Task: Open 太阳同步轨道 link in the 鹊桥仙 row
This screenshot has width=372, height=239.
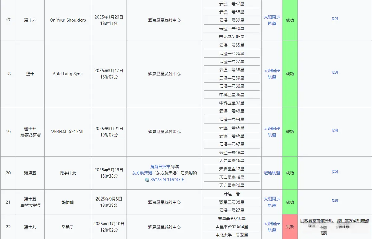Action: click(x=272, y=202)
